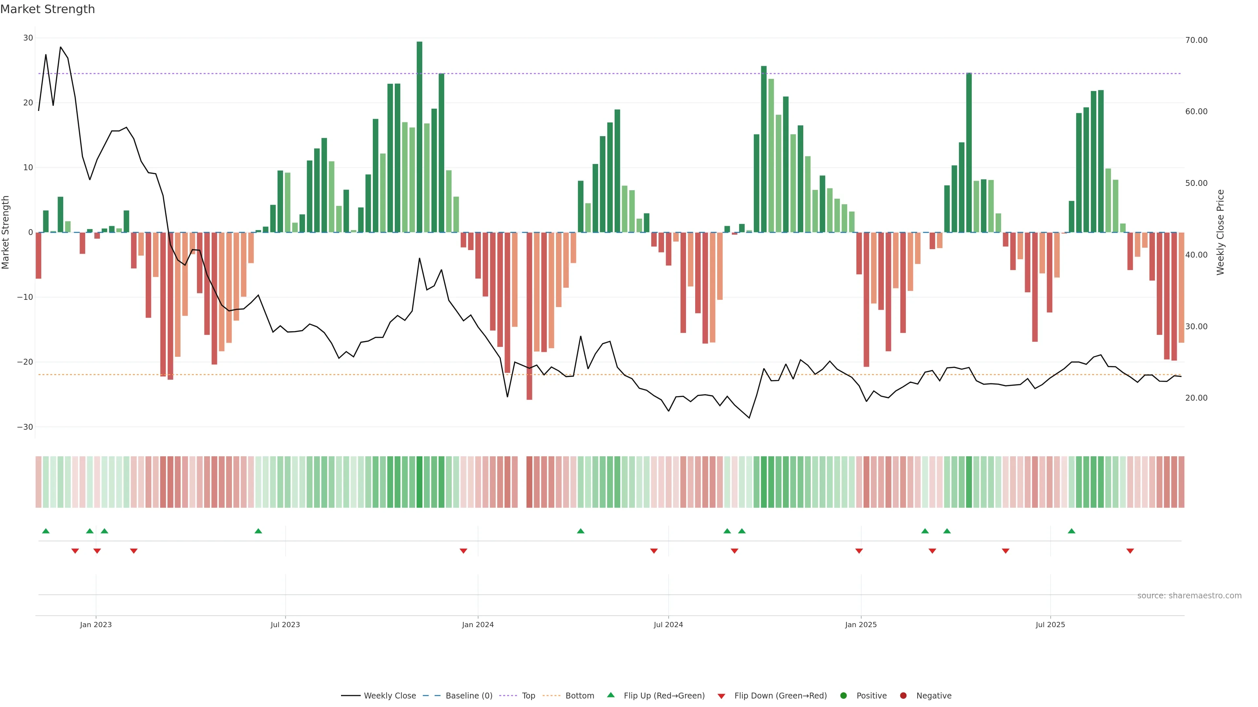This screenshot has width=1258, height=707.
Task: Click the red flip-down triangle just before Jan 2024
Action: (x=464, y=551)
